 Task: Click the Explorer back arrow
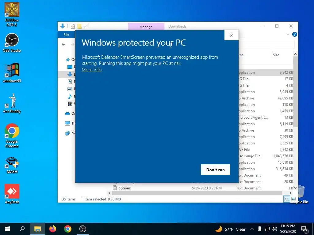click(x=63, y=44)
